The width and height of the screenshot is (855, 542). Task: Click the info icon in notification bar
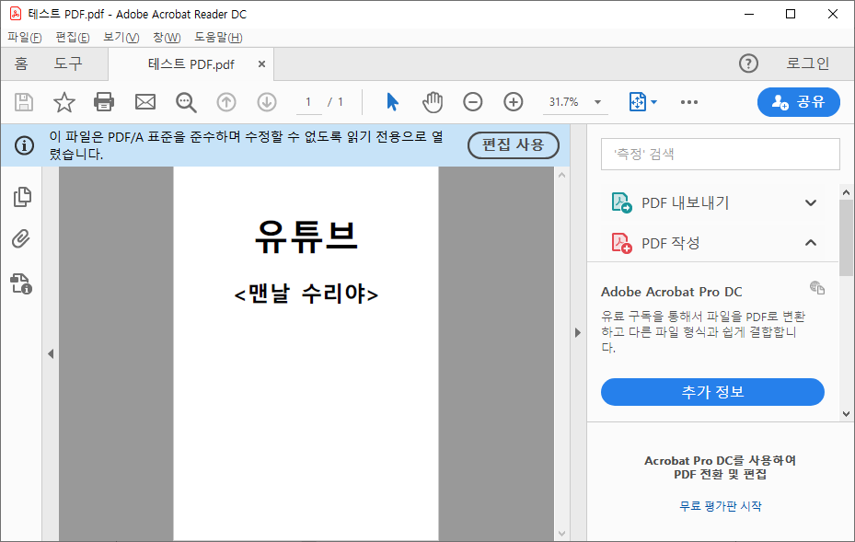24,145
